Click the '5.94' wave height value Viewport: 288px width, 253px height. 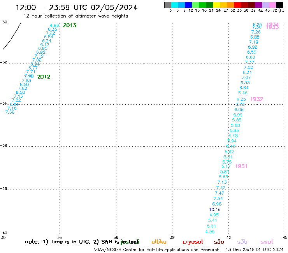232,141
